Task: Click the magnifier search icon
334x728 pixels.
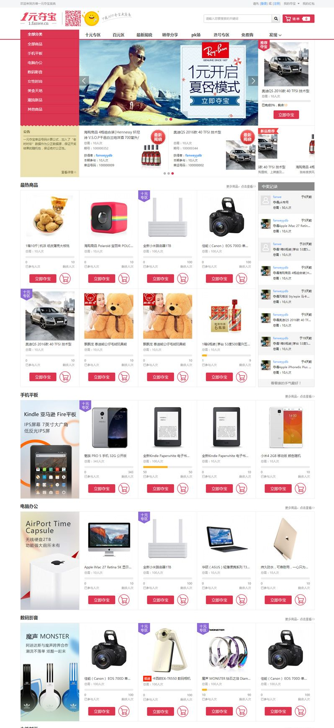Action: pos(276,18)
